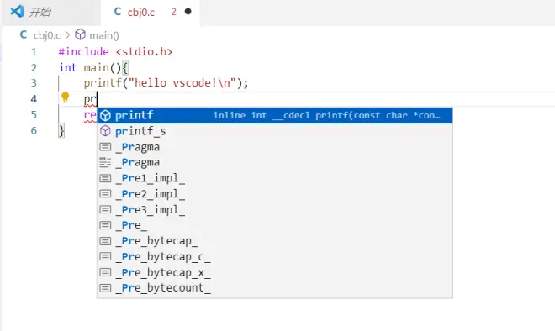This screenshot has width=555, height=331.
Task: Select the _Pre_bytecount_ item in the list
Action: click(x=275, y=288)
